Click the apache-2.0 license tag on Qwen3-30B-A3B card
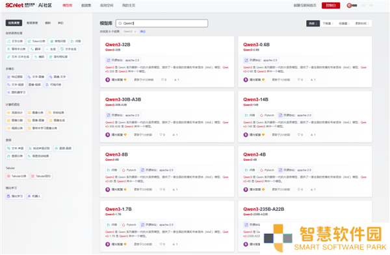The image size is (390, 255). pos(123,115)
